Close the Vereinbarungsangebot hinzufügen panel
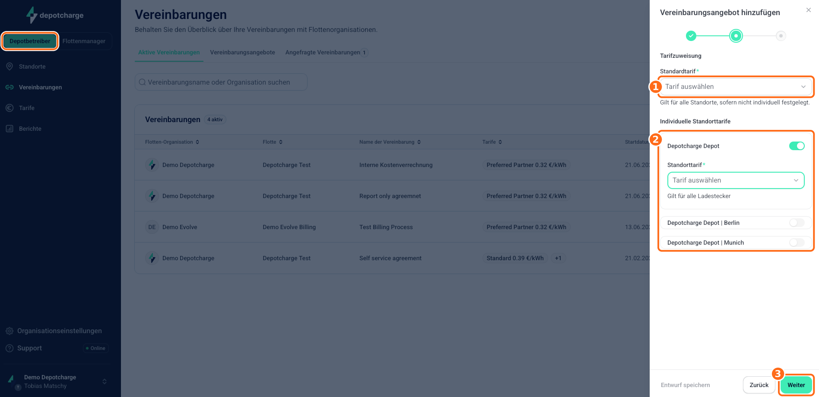819x397 pixels. (809, 10)
